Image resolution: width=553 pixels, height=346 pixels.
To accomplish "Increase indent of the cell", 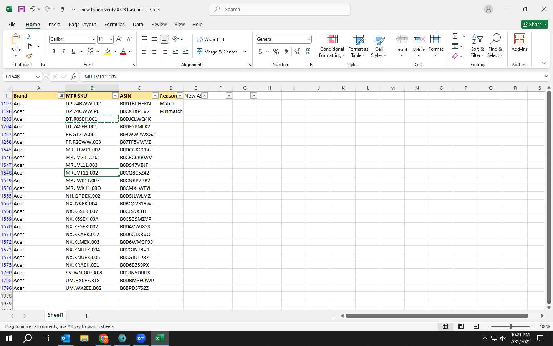I will tap(185, 52).
